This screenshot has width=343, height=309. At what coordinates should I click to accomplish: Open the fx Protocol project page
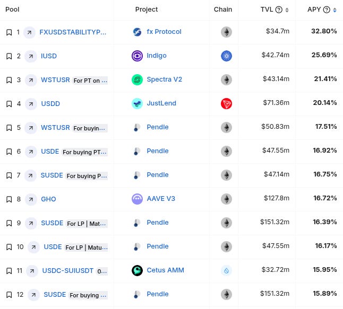point(164,32)
